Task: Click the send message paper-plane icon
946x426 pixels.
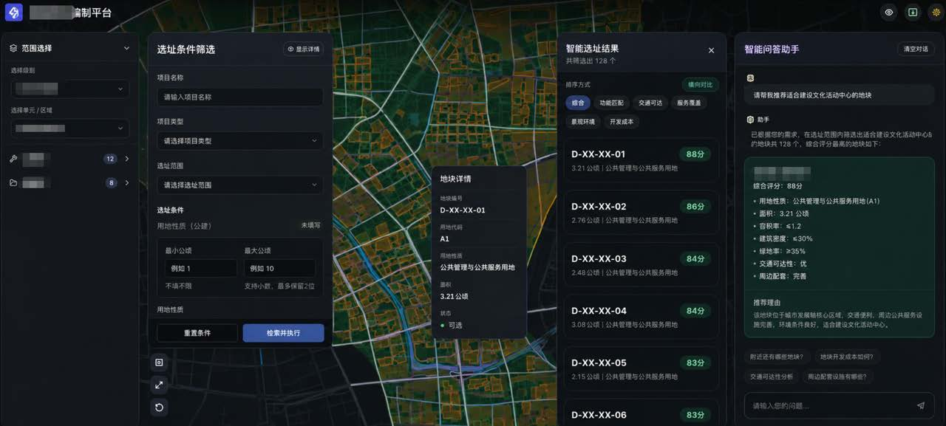Action: (x=920, y=405)
